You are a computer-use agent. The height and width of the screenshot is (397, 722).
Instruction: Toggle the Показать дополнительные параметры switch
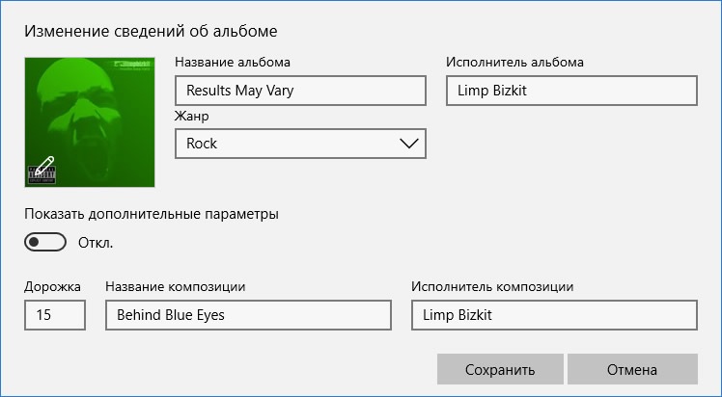tap(45, 242)
